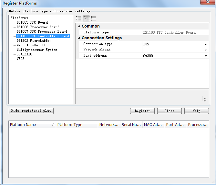The image size is (216, 185).
Task: Click the first-level expand view icon
Action: click(86, 18)
